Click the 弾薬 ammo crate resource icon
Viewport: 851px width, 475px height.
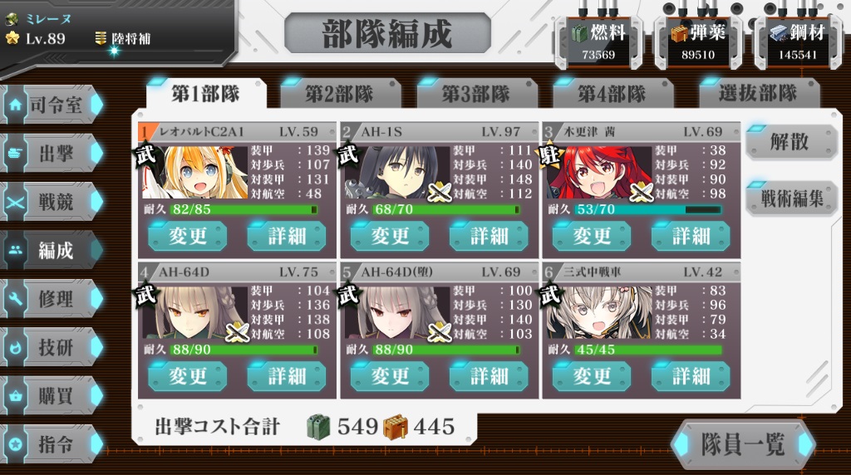click(x=679, y=33)
